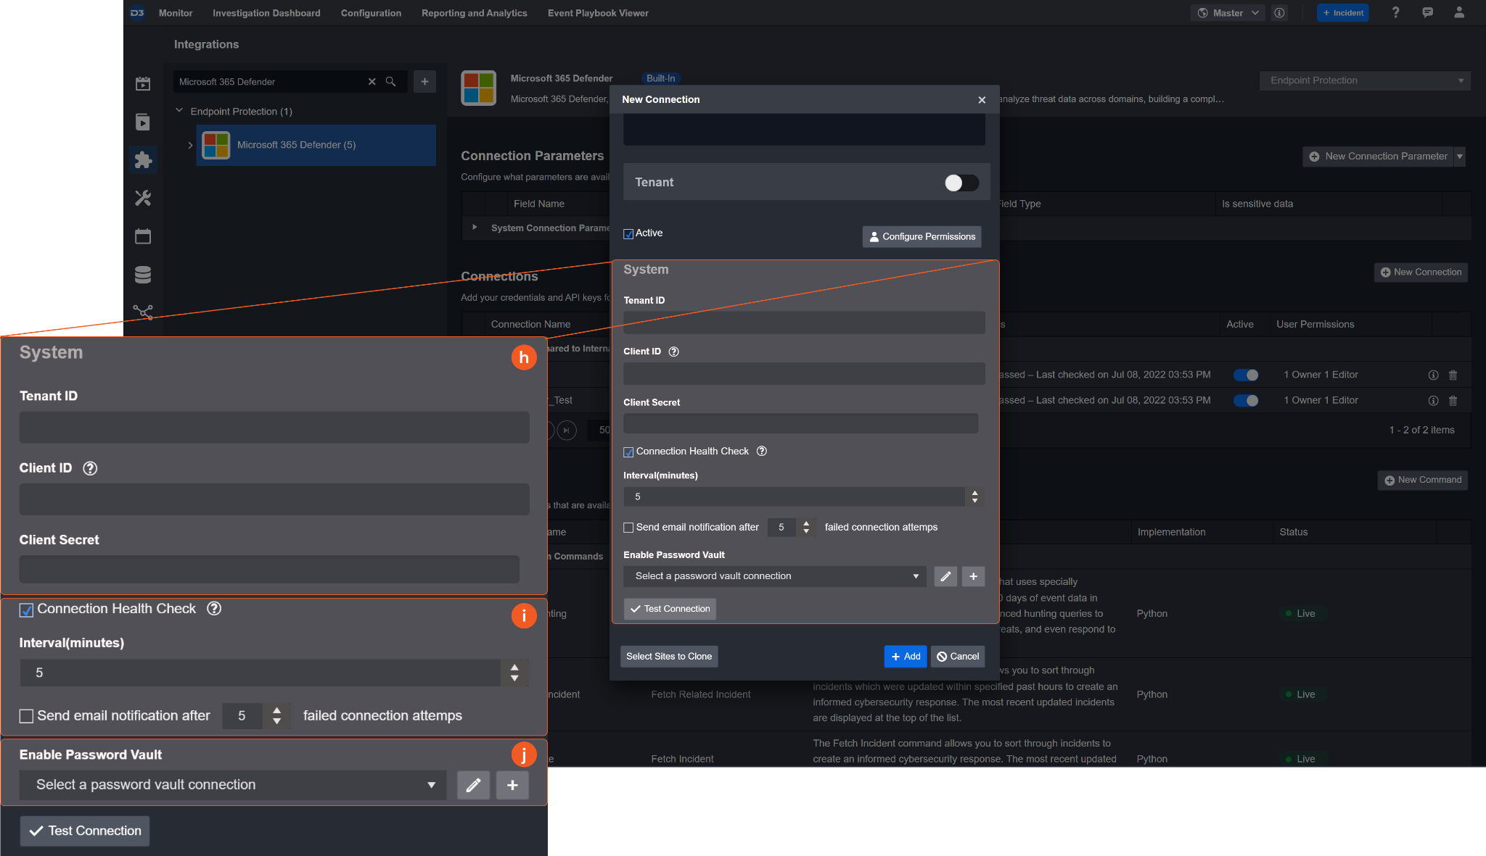
Task: Collapse the Endpoint Protection (1) tree group
Action: click(179, 111)
